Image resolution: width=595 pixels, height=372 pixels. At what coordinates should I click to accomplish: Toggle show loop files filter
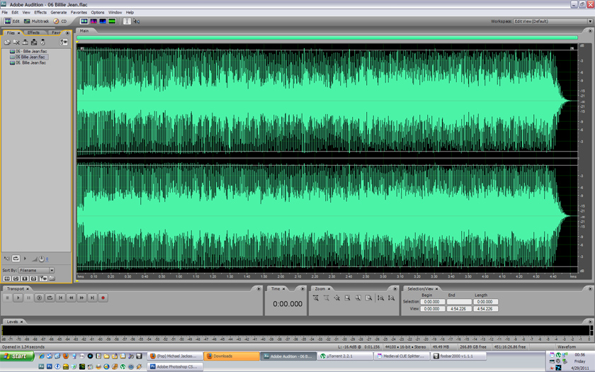[x=16, y=278]
